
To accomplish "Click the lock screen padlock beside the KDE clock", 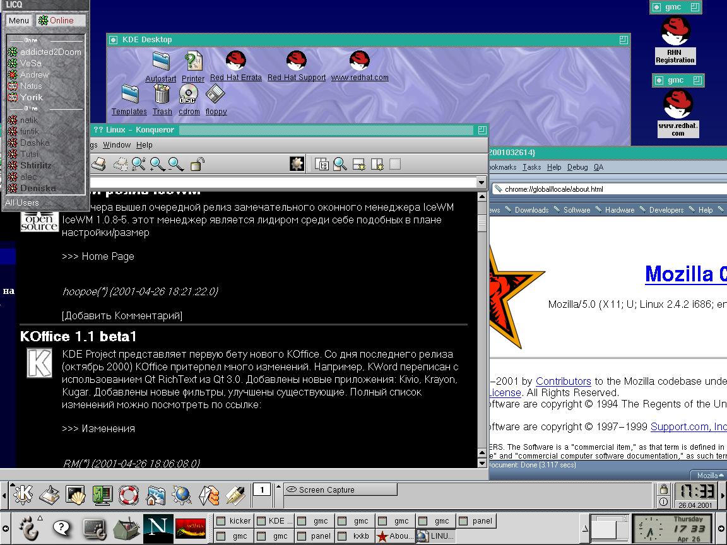I will pyautogui.click(x=663, y=489).
